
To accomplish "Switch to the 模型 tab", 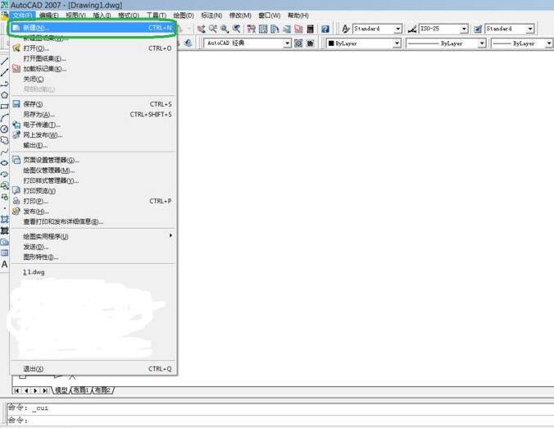I will coord(61,389).
